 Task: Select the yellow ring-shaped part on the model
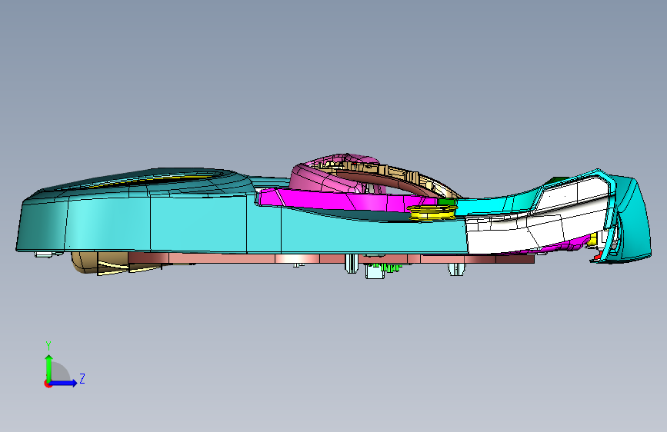point(432,213)
